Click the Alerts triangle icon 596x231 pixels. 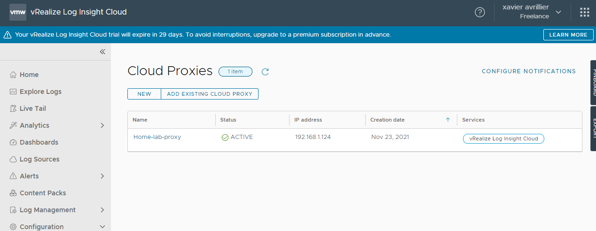(x=13, y=176)
